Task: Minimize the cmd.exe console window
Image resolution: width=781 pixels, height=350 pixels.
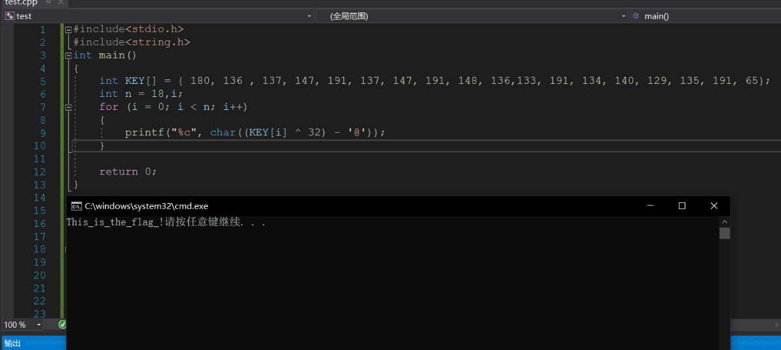Action: 650,206
